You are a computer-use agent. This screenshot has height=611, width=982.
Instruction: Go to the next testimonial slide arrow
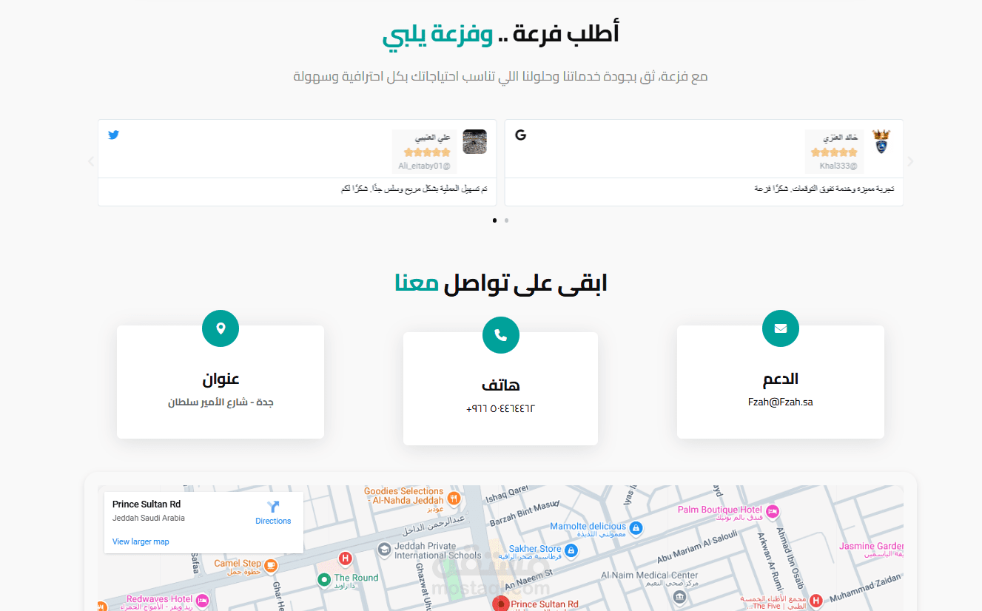pyautogui.click(x=910, y=161)
